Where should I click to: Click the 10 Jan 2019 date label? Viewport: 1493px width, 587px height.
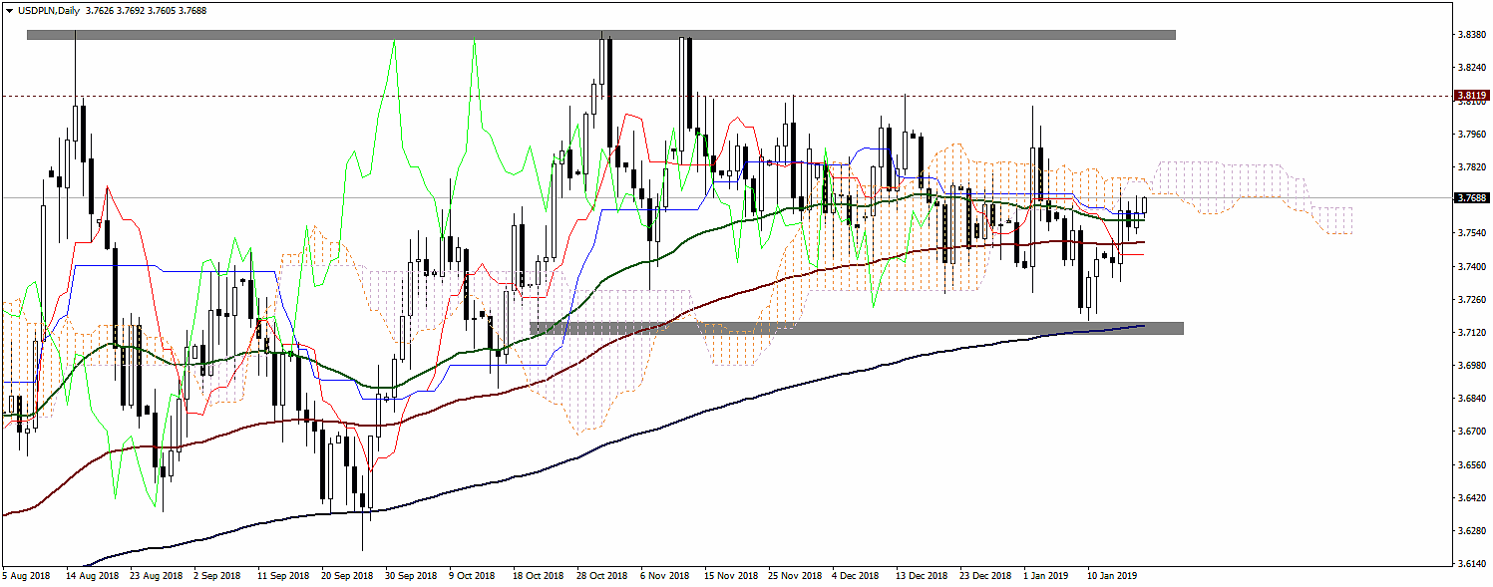click(1111, 576)
